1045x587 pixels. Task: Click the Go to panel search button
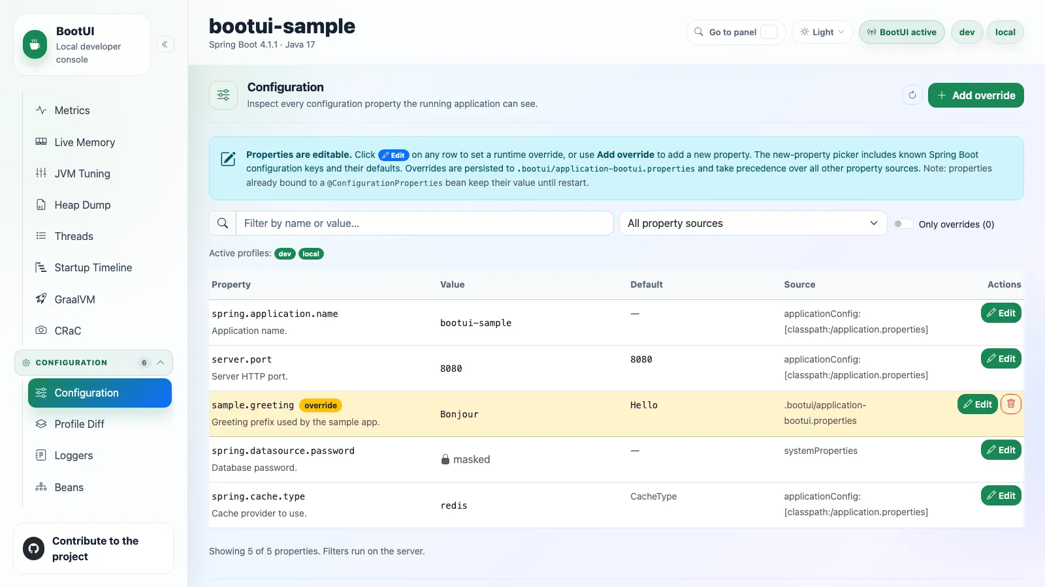click(x=736, y=32)
